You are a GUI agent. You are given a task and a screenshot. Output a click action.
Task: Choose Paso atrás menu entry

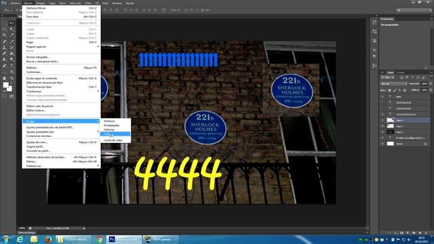61,17
